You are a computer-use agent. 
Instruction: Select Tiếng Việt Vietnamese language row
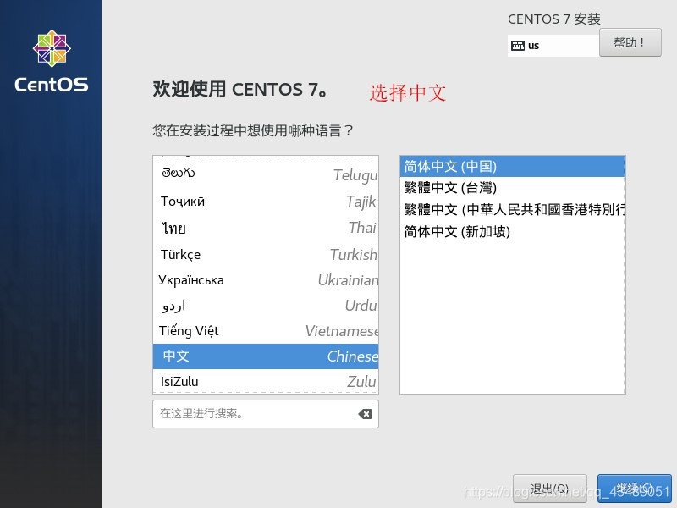tap(266, 331)
